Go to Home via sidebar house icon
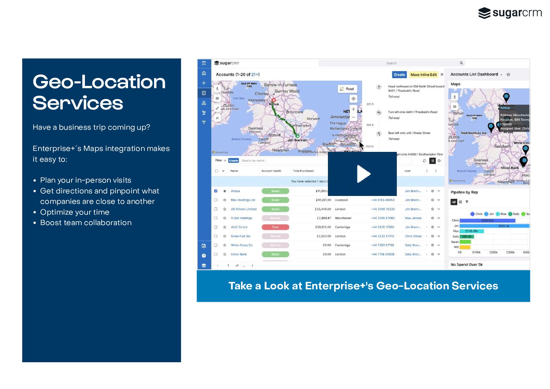 click(204, 73)
